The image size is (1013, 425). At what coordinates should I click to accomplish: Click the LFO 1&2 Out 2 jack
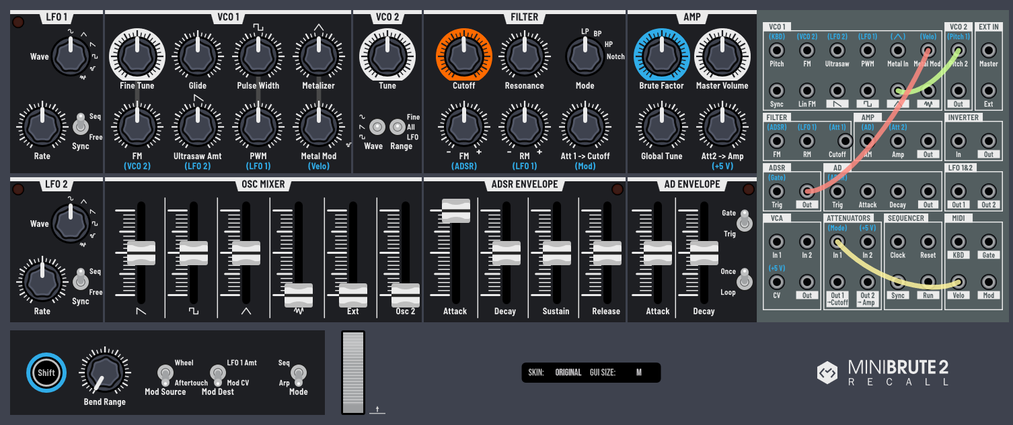988,191
